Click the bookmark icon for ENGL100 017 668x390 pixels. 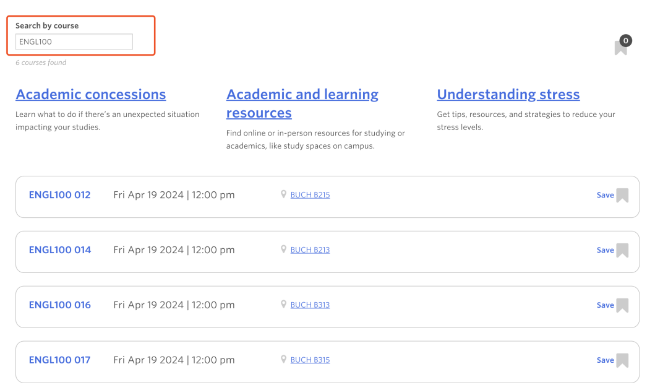(622, 361)
